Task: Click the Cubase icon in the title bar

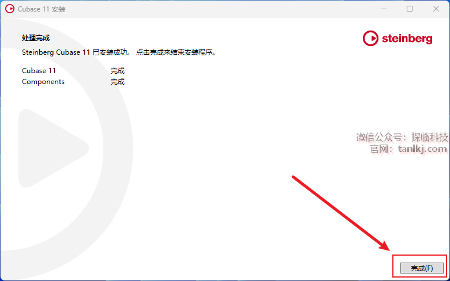Action: pyautogui.click(x=10, y=9)
